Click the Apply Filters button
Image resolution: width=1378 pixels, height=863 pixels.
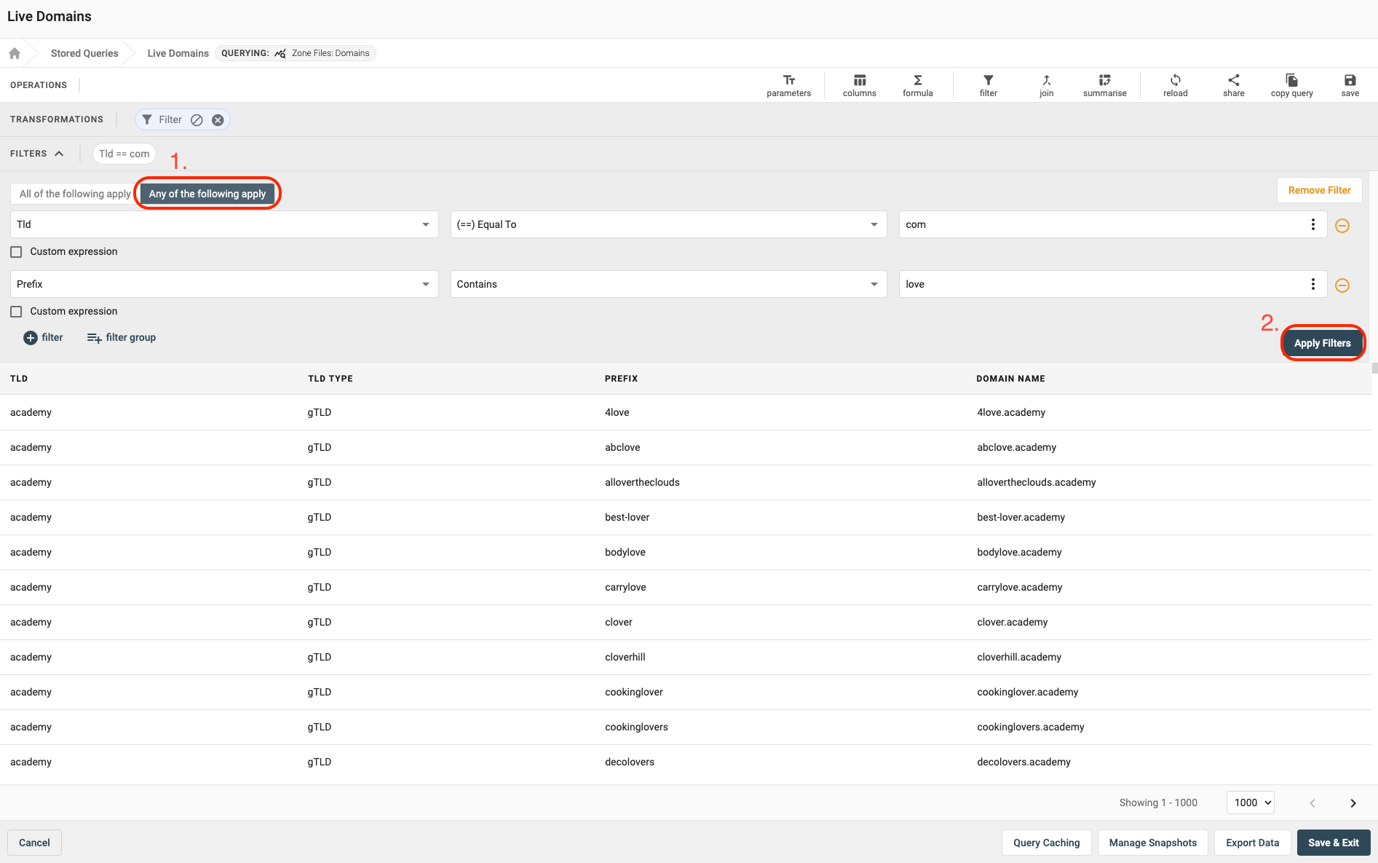1322,343
